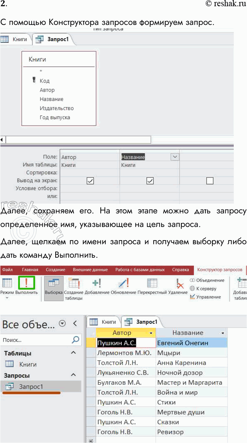Select the Автор field in Книги list
This screenshot has height=443, width=247.
[x=47, y=90]
